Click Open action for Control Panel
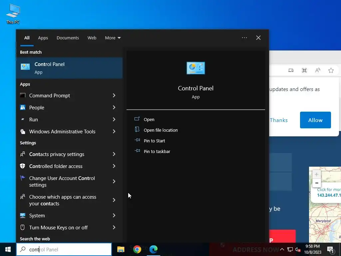 click(149, 119)
